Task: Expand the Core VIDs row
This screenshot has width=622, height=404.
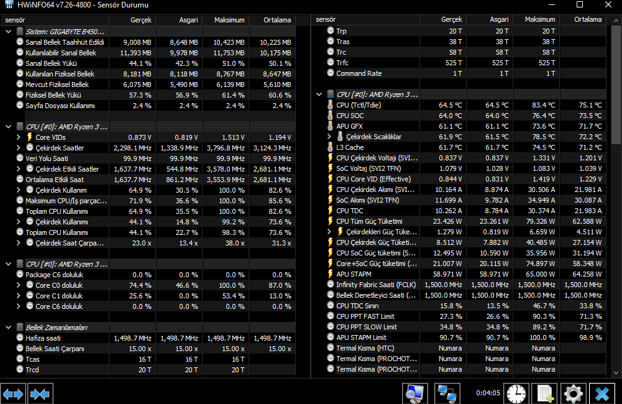Action: point(18,137)
